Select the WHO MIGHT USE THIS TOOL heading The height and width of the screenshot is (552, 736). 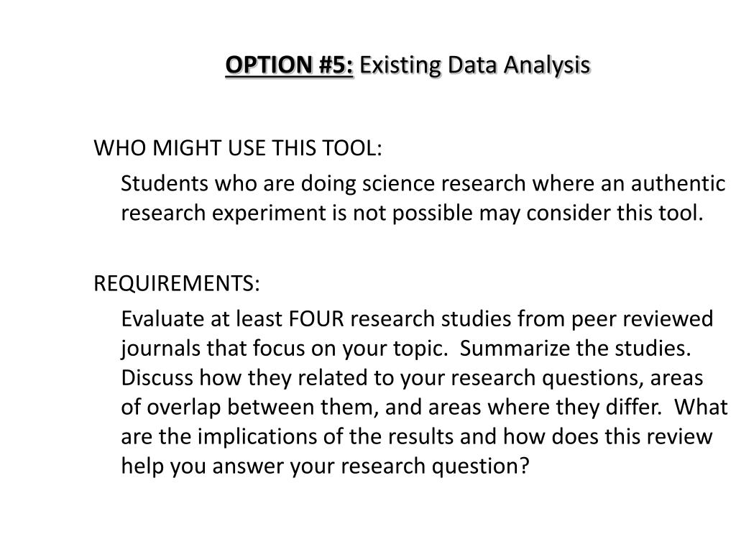coord(238,148)
